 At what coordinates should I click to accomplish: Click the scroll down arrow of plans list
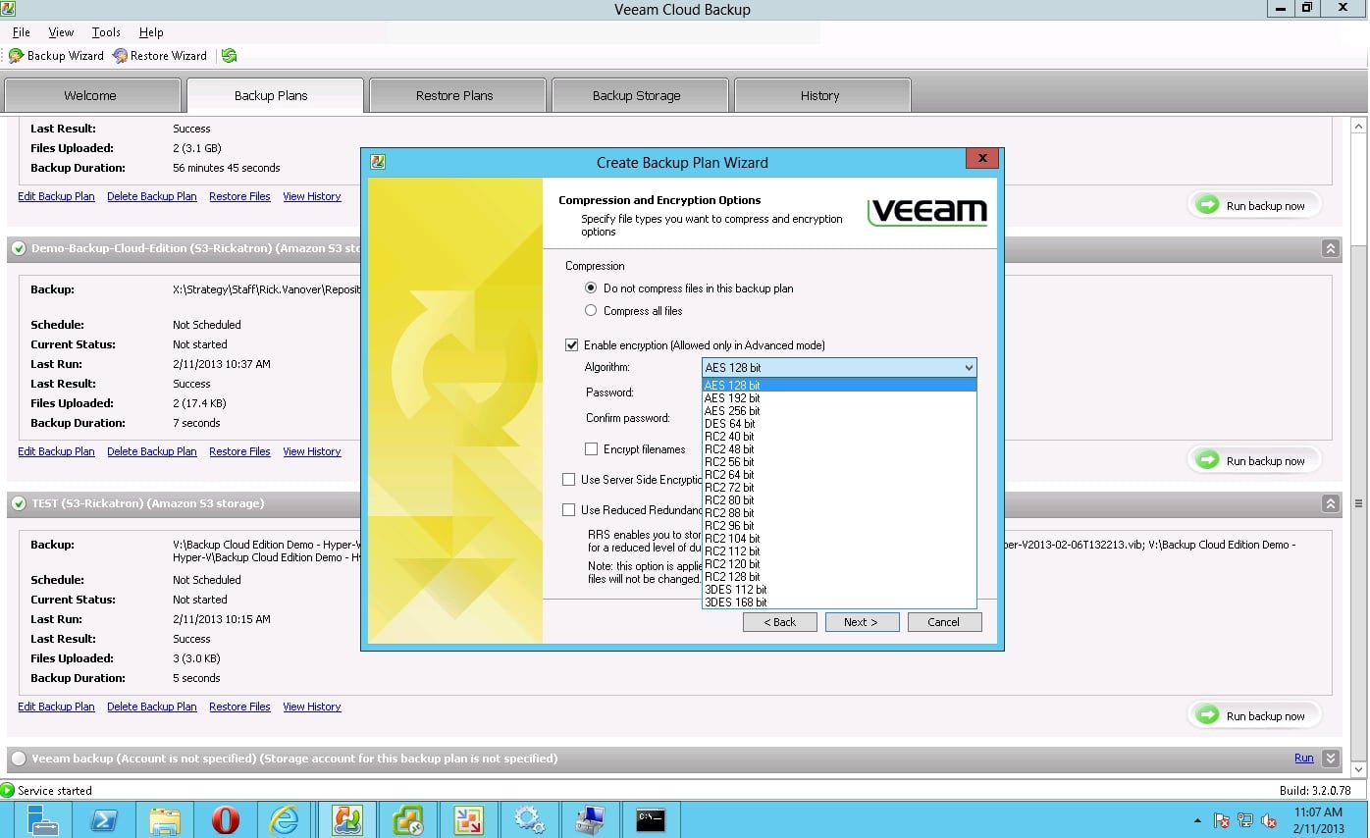click(1359, 770)
